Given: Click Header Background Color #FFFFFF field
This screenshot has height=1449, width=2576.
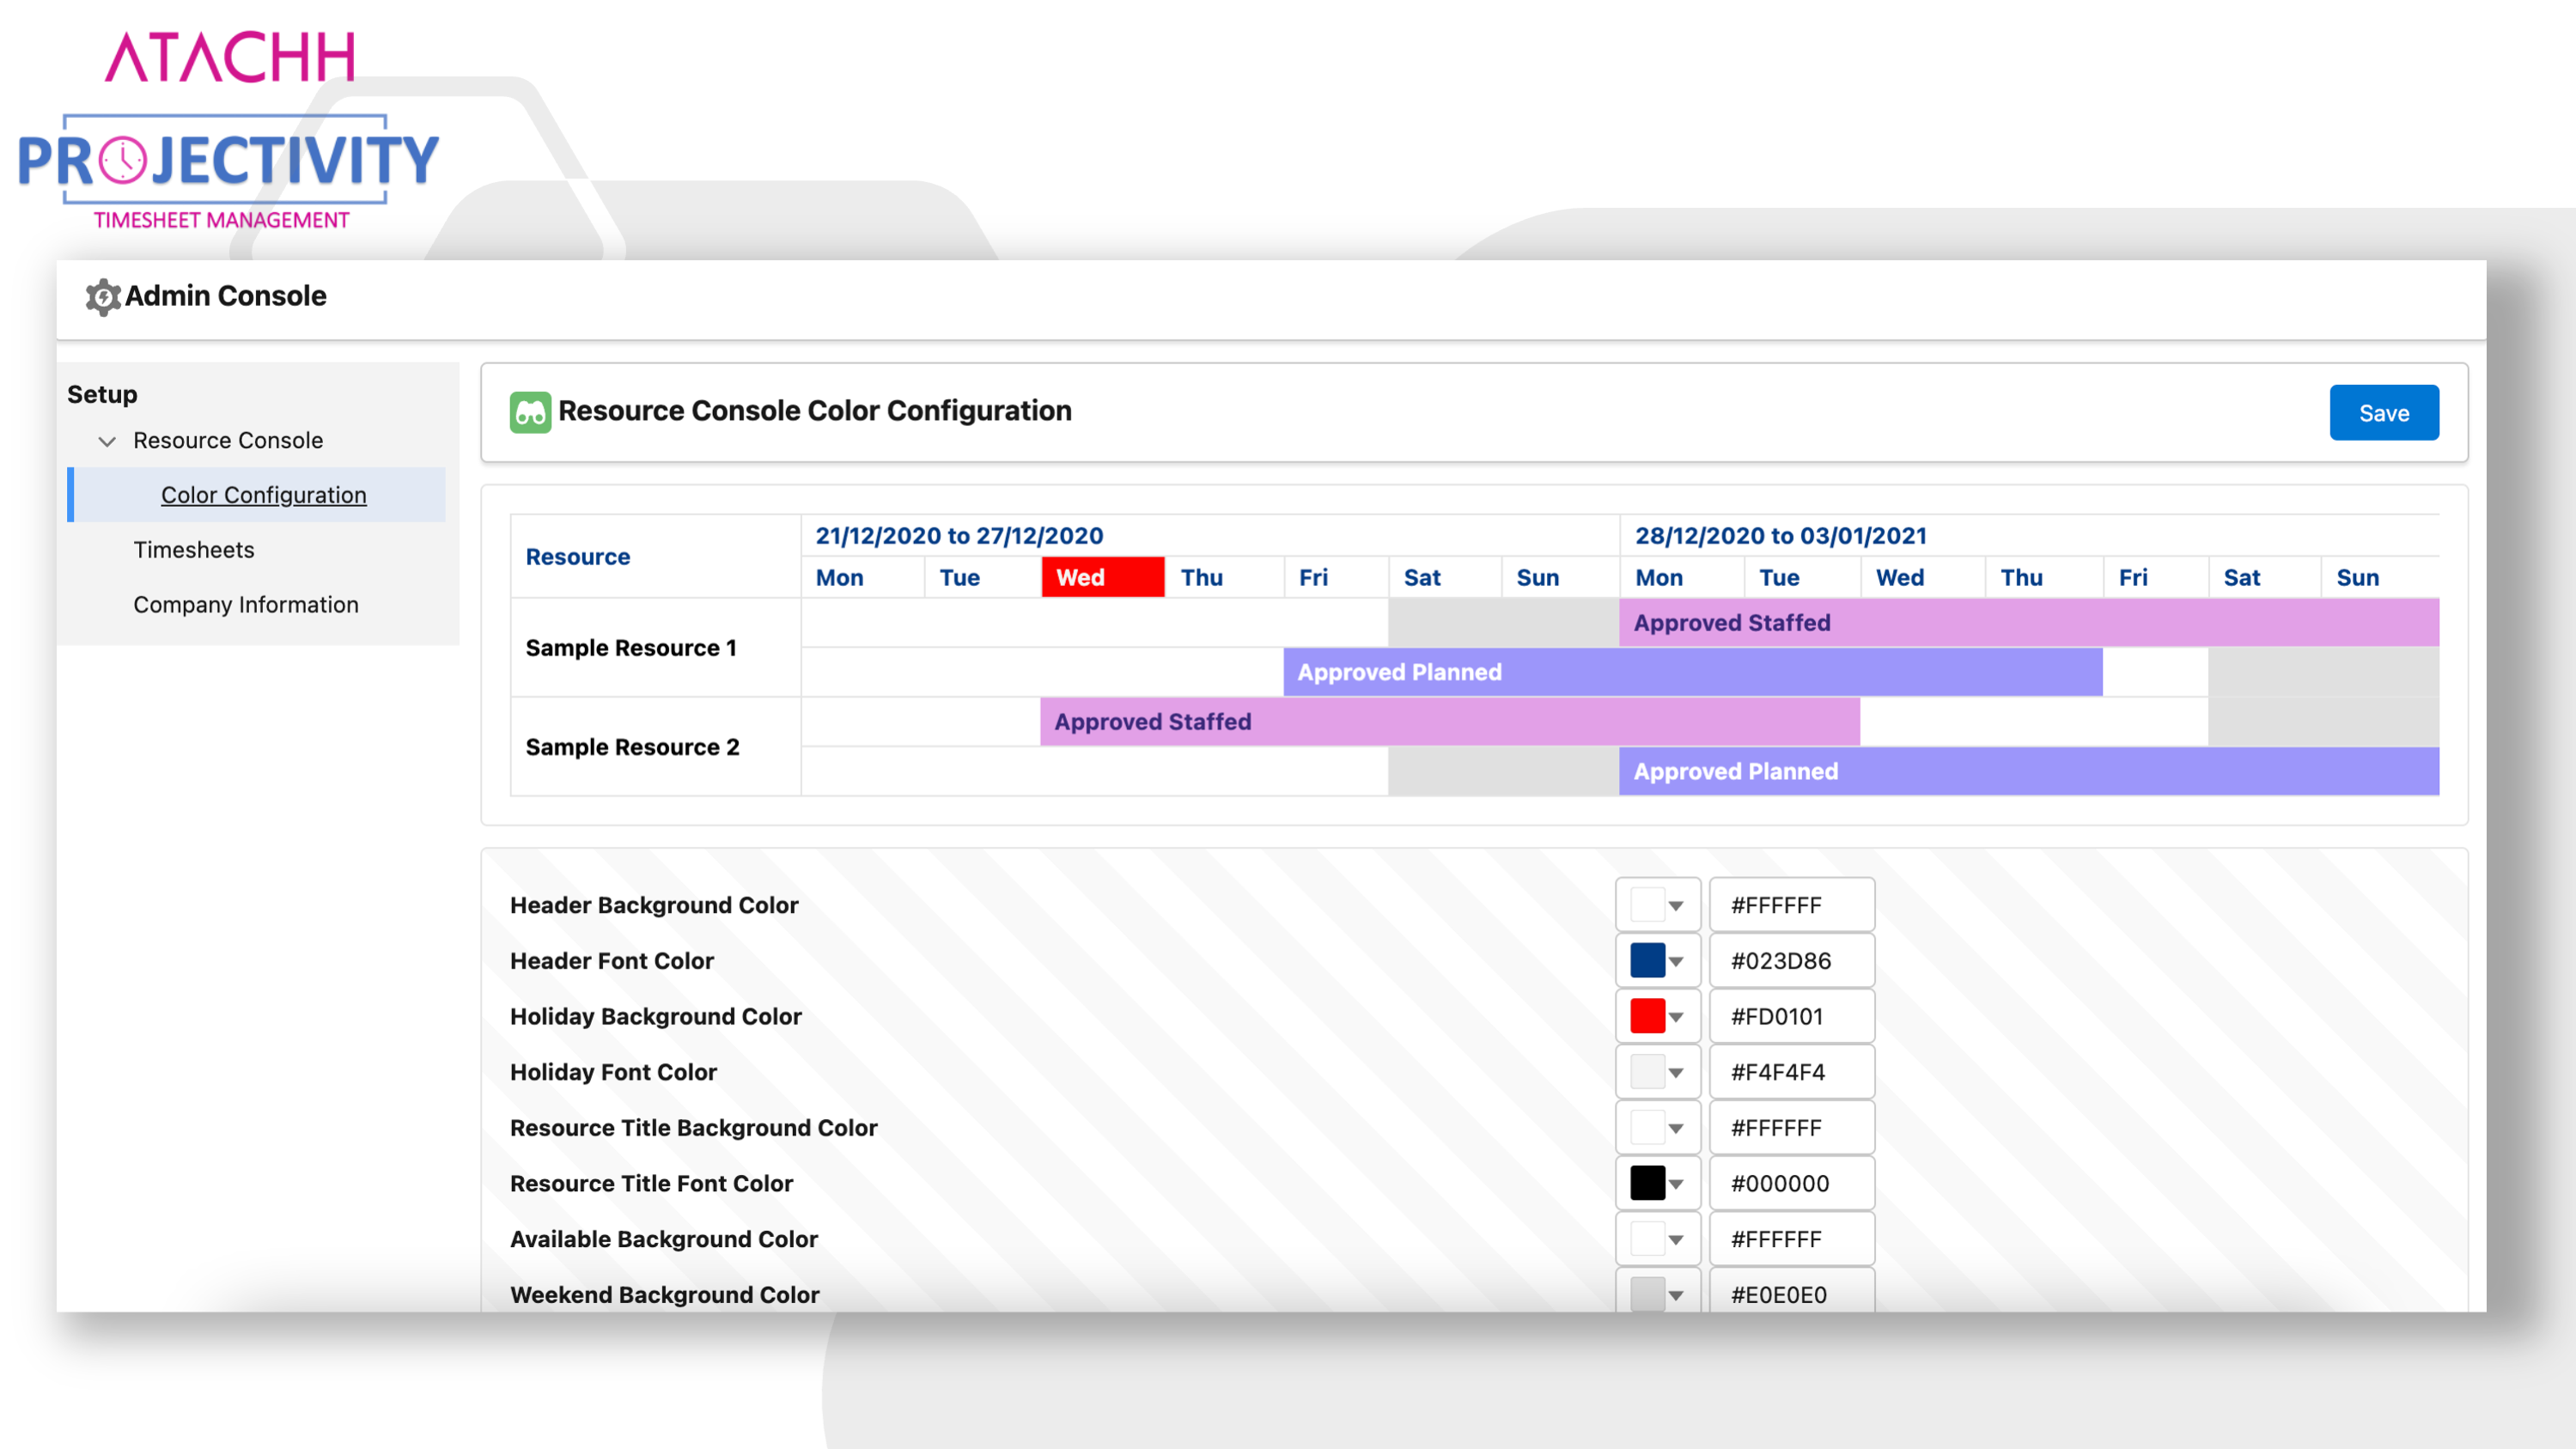Looking at the screenshot, I should click(x=1791, y=905).
